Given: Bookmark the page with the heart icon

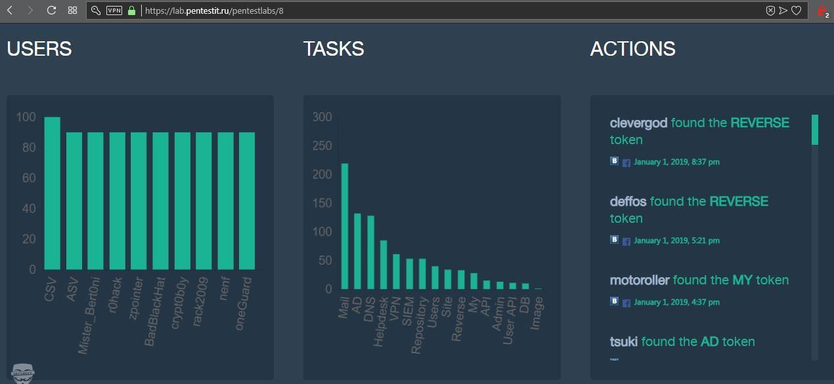Looking at the screenshot, I should point(796,10).
